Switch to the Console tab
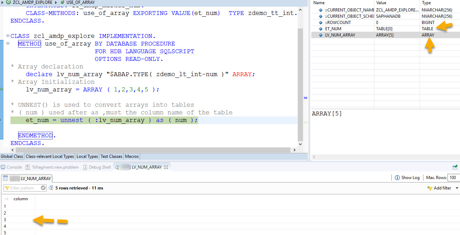460x235 pixels. [14, 167]
